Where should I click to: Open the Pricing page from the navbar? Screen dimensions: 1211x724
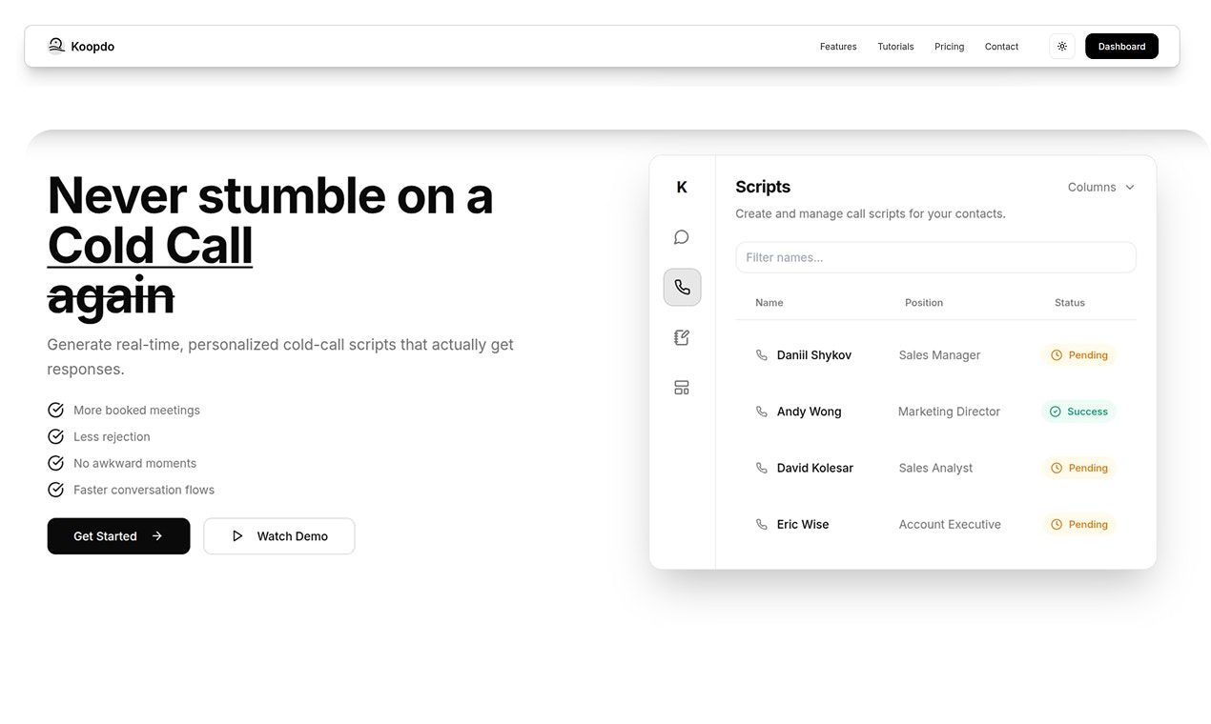click(949, 46)
